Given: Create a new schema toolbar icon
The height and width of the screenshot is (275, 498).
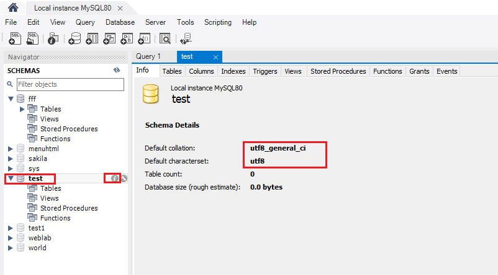Looking at the screenshot, I should click(x=75, y=38).
